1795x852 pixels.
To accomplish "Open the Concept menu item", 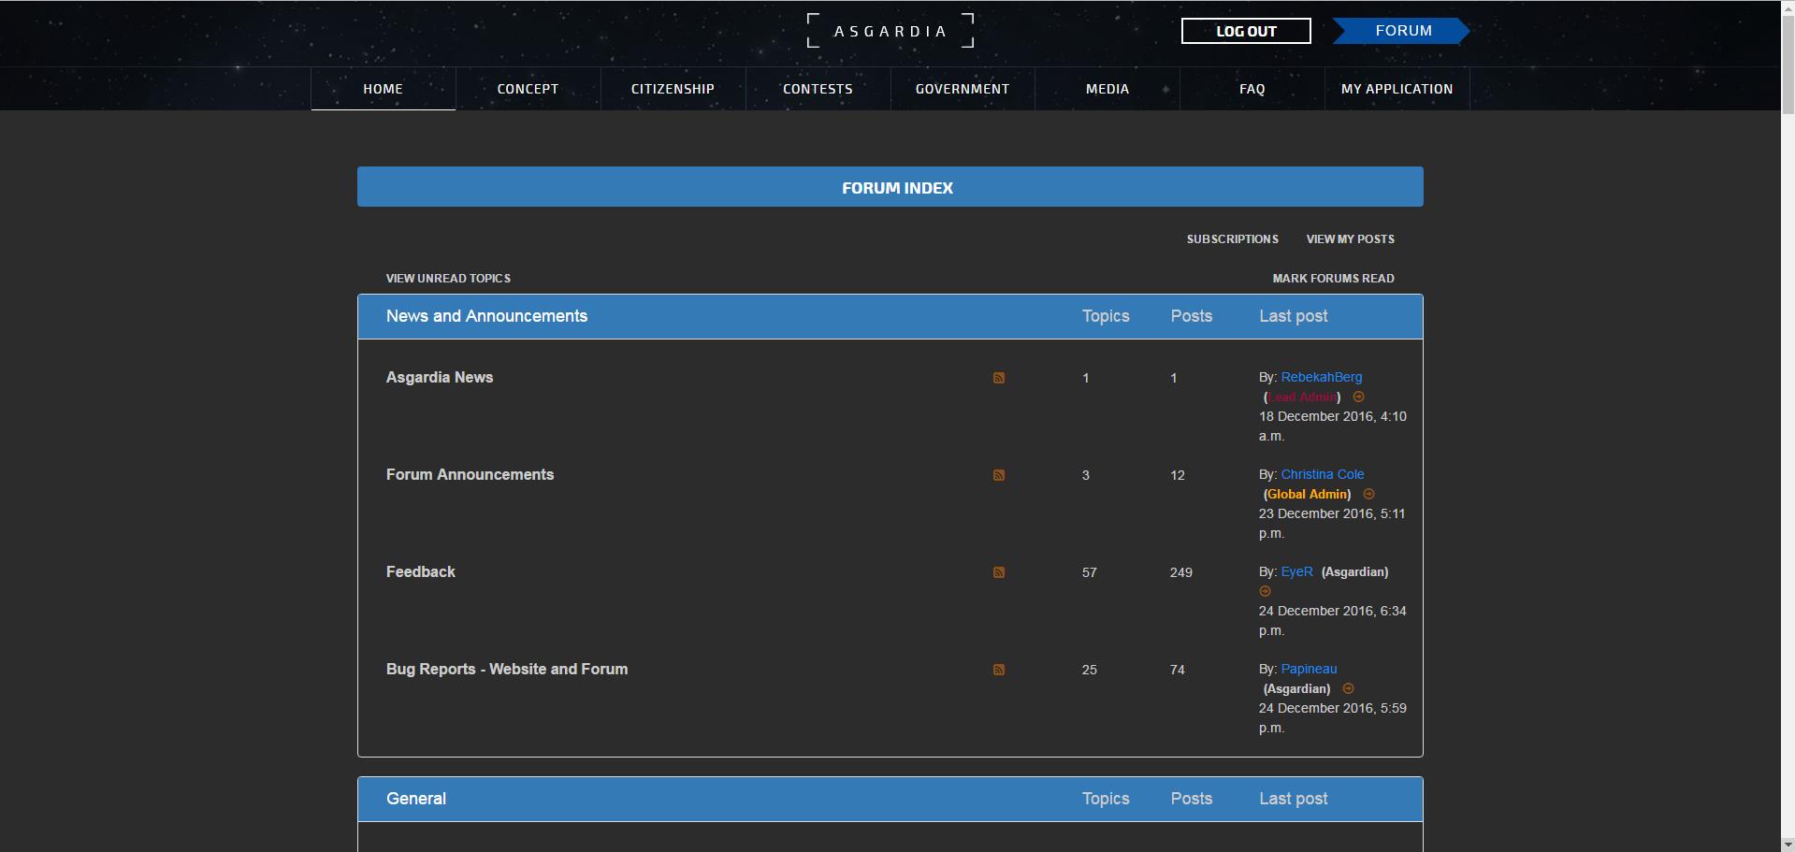I will tap(528, 89).
